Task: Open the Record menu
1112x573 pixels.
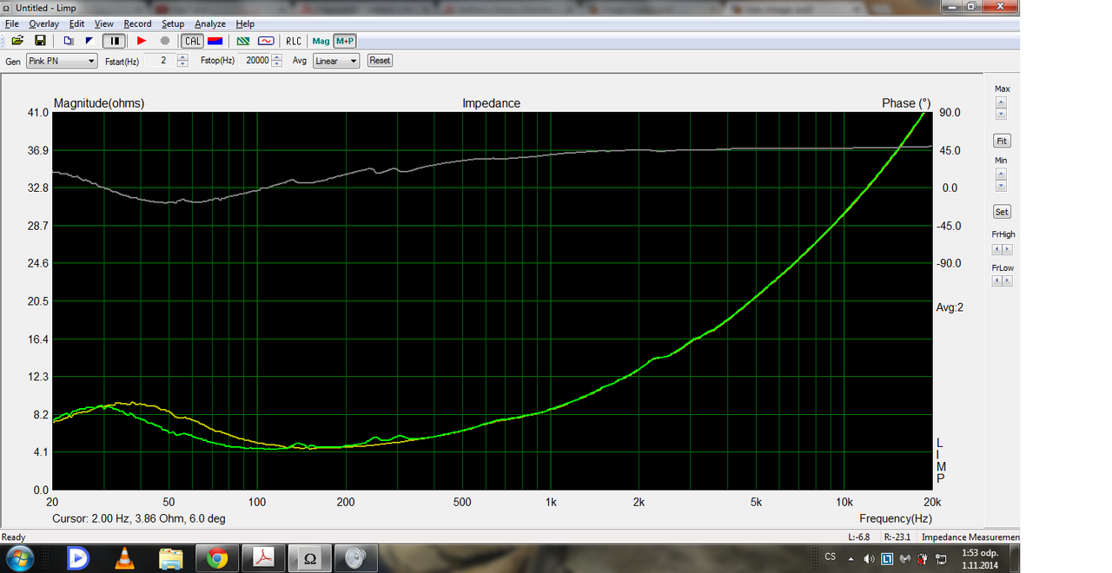Action: click(137, 23)
